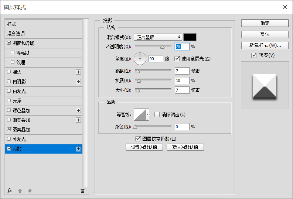The width and height of the screenshot is (293, 199).
Task: Click the 距离 slider handle
Action: click(137, 71)
